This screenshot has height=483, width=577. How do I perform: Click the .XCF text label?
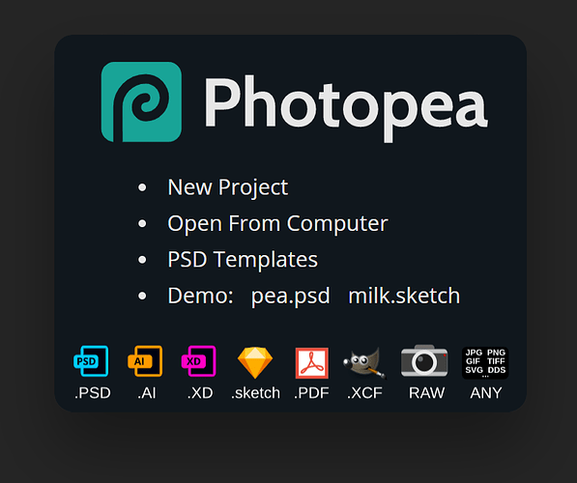pos(364,393)
